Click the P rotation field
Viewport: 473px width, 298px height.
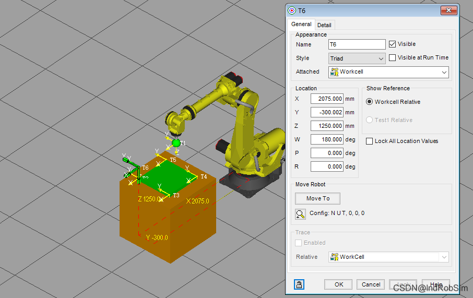327,153
